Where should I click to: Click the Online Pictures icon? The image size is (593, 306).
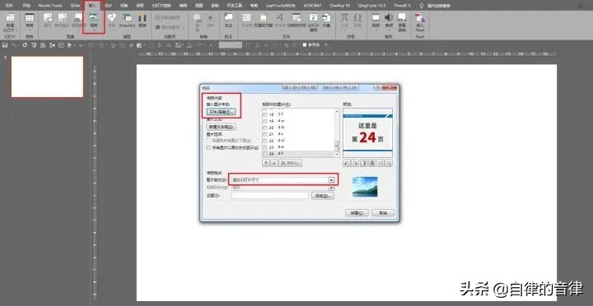[x=62, y=18]
